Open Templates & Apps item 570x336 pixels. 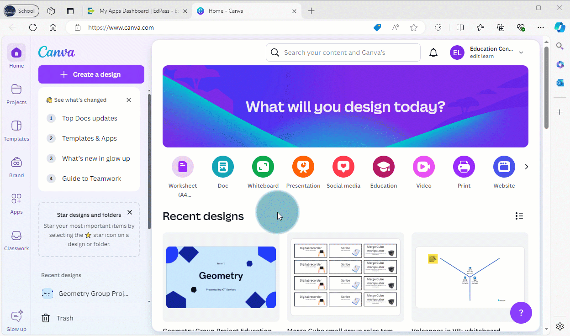pyautogui.click(x=90, y=138)
